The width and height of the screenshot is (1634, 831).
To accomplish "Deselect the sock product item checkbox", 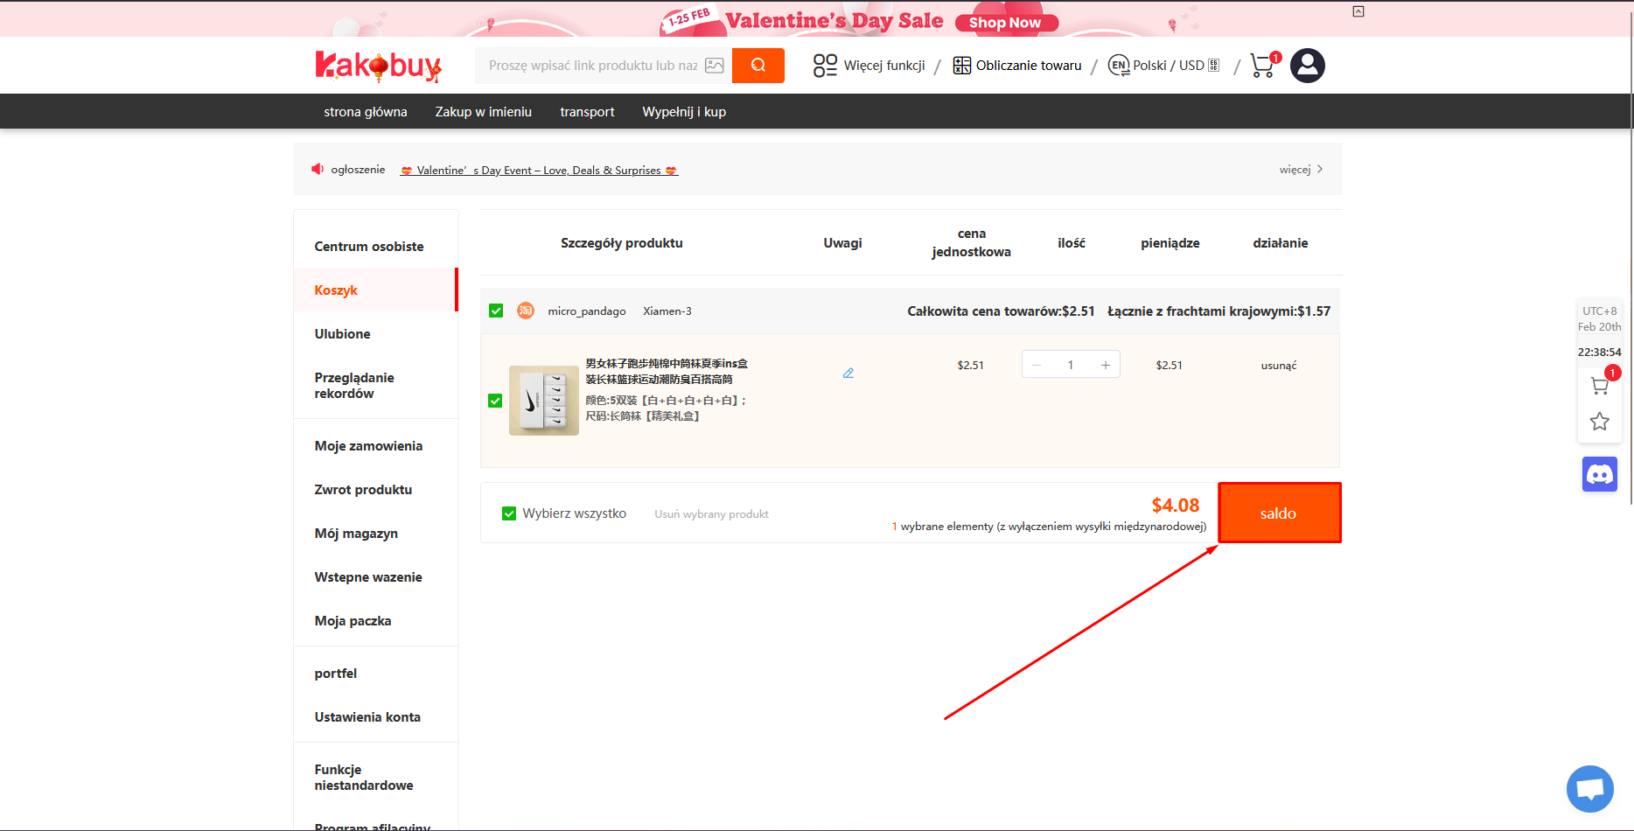I will click(495, 401).
